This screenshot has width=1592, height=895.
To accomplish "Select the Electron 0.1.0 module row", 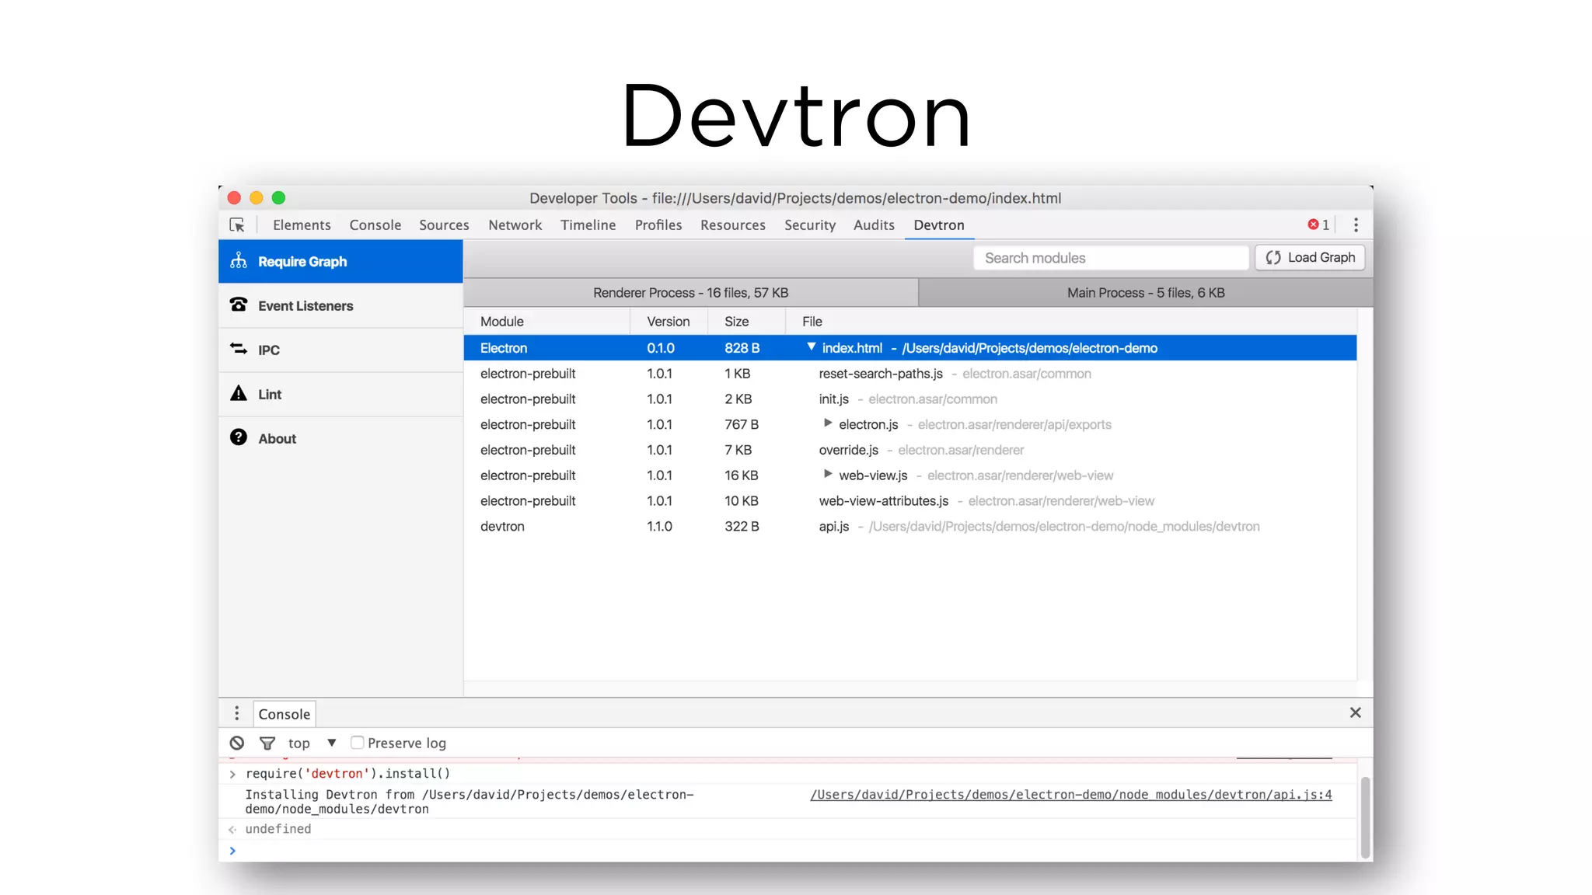I will pos(910,348).
